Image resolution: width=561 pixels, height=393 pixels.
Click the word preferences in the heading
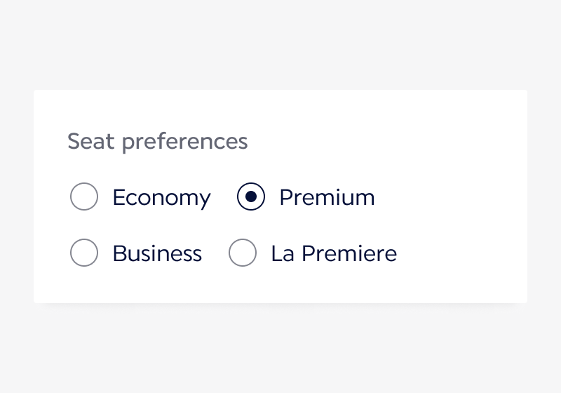184,142
